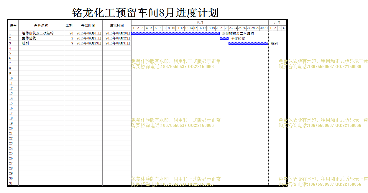Screen dimensions: 368x193
Task: Select task name cell 墙体砌筑及二次结构
Action: click(x=41, y=33)
